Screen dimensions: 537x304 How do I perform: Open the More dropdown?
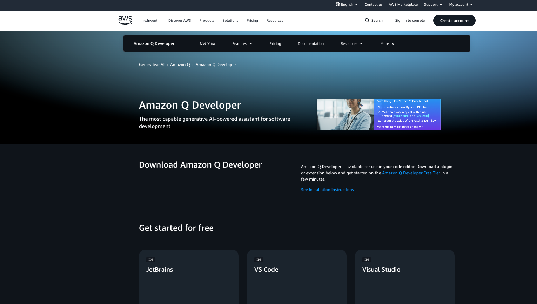387,43
